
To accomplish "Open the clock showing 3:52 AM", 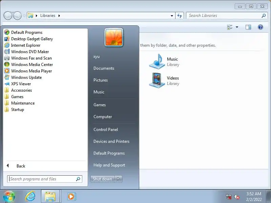I will [254, 197].
